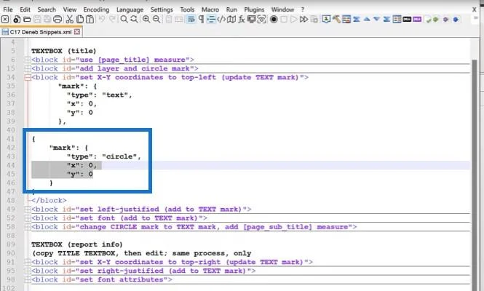Click the Paste clipboard icon
The image size is (484, 291).
pyautogui.click(x=90, y=20)
